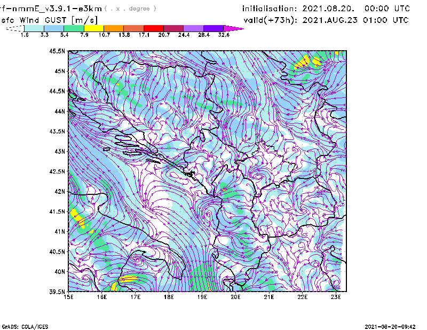Click the legend value 17.1
This screenshot has height=330, width=427.
click(x=144, y=35)
